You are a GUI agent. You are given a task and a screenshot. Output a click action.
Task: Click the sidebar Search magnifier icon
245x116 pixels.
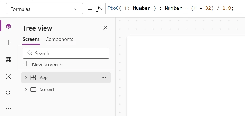(x=8, y=93)
